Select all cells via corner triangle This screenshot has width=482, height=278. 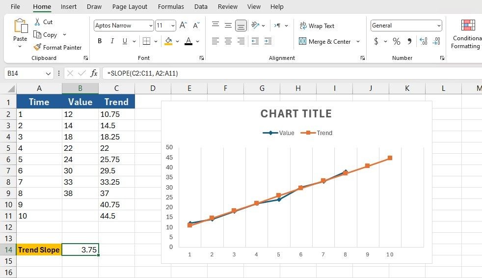[x=11, y=89]
